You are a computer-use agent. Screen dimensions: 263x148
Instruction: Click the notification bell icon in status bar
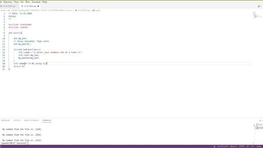pyautogui.click(x=215, y=146)
